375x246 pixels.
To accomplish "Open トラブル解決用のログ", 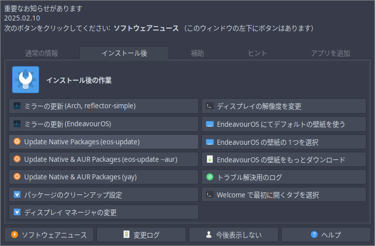I will click(x=284, y=177).
